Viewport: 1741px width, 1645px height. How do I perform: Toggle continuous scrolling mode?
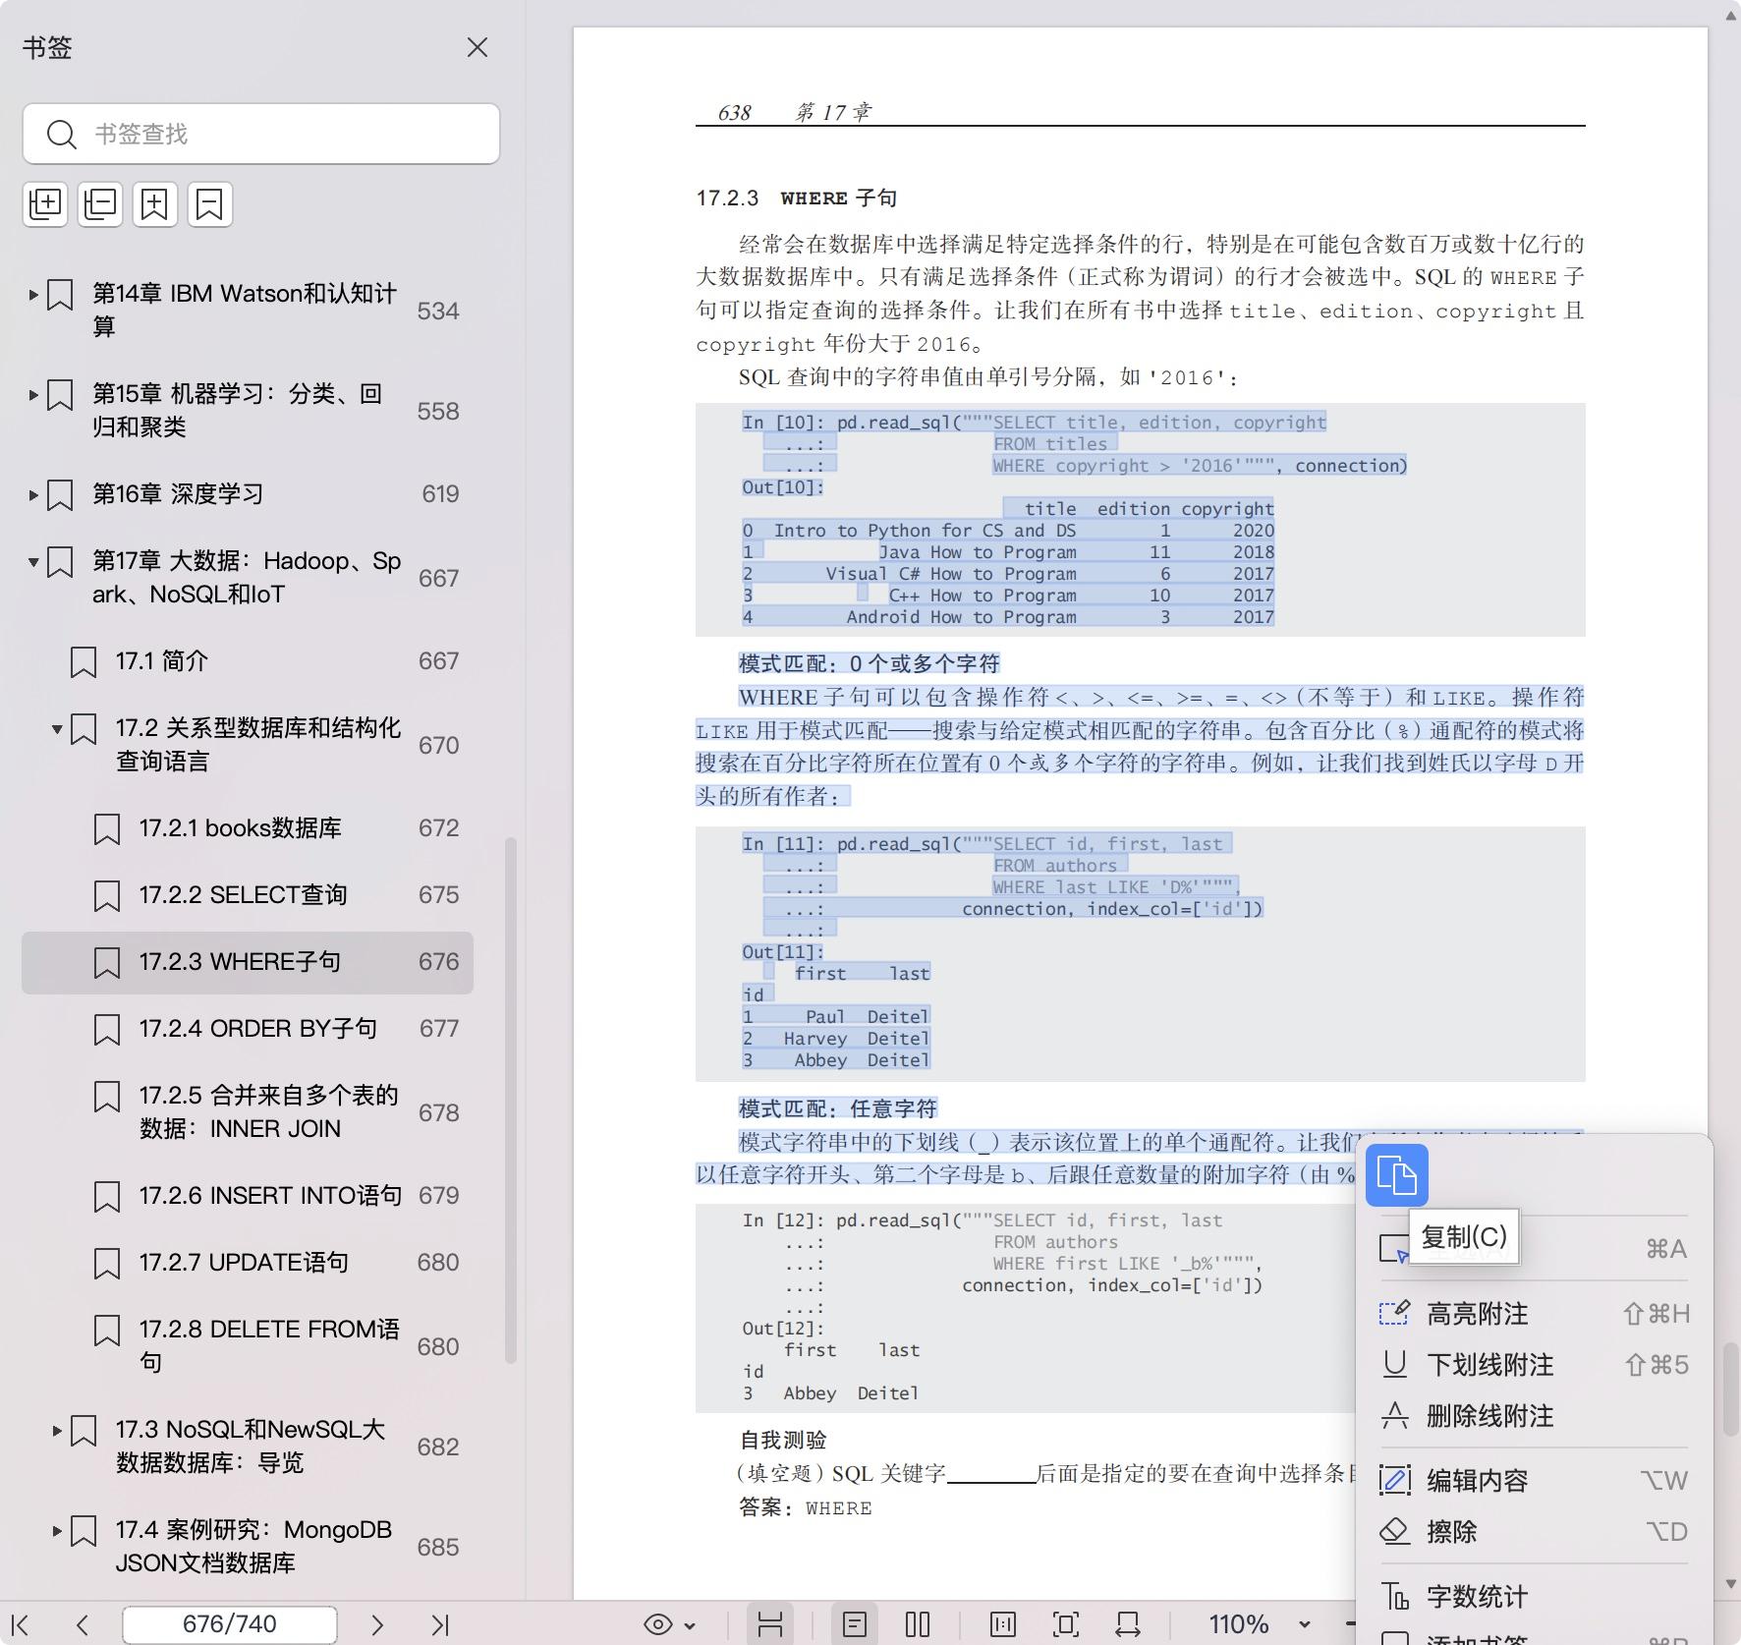coord(770,1624)
